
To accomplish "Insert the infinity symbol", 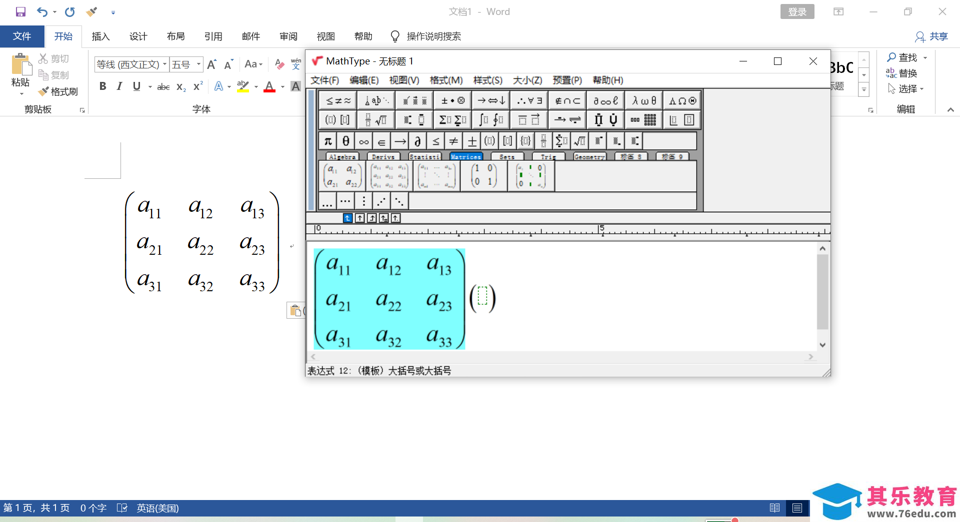I will [x=363, y=141].
